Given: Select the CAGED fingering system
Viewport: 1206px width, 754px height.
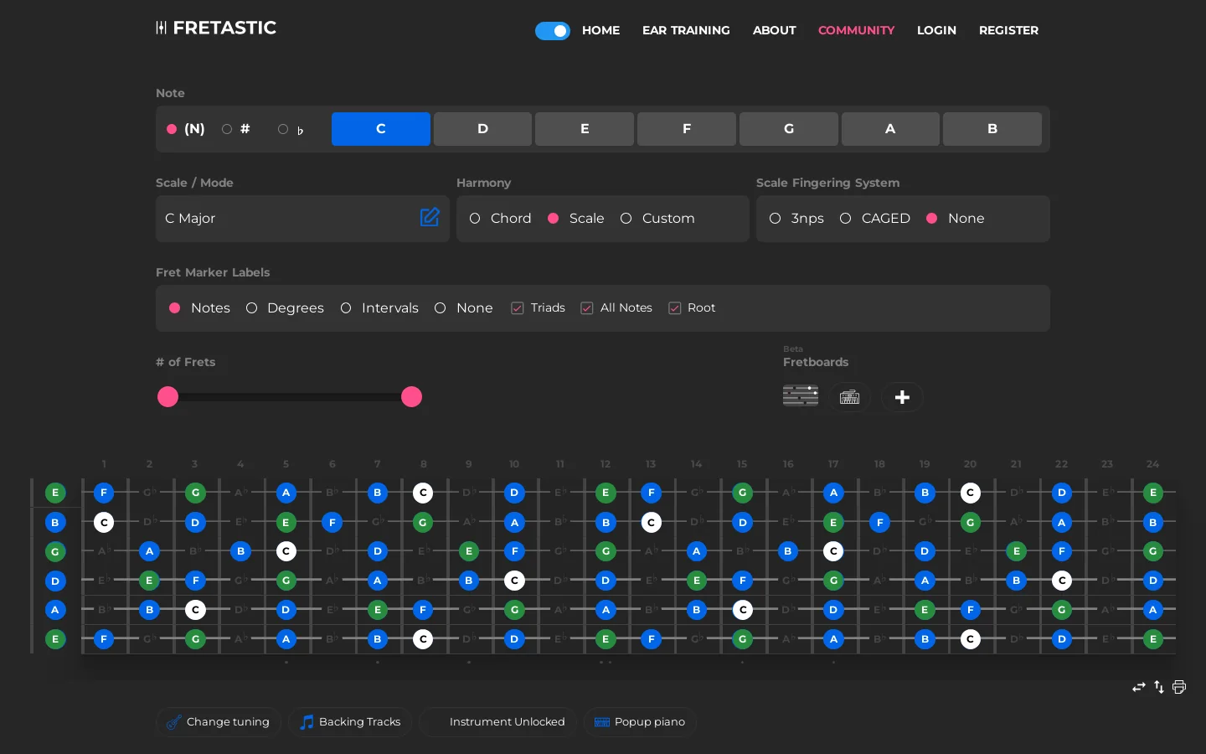Looking at the screenshot, I should click(x=845, y=219).
